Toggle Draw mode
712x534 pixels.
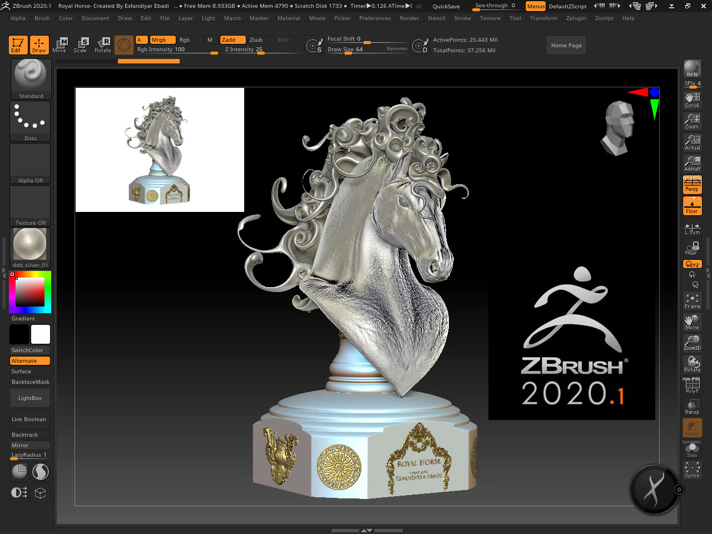39,45
